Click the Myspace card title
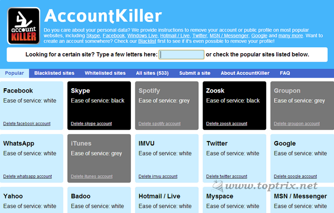The image size is (334, 213). 220,196
